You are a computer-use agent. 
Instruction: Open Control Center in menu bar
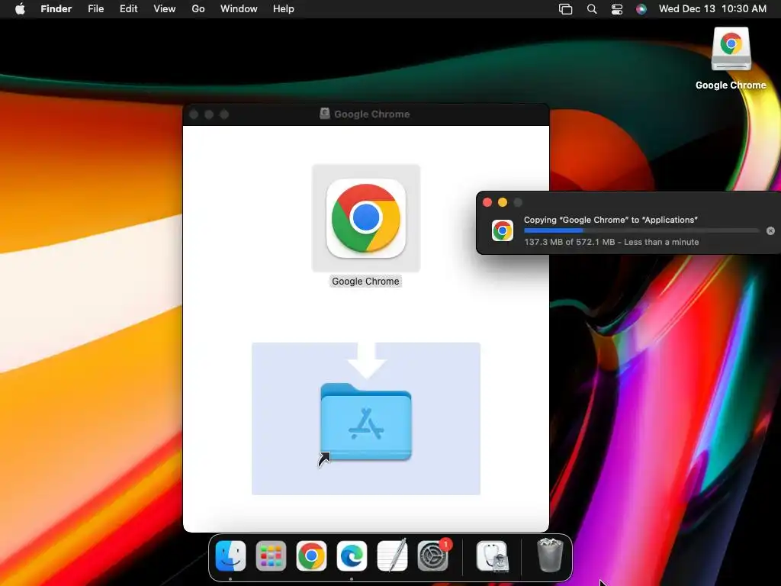pyautogui.click(x=616, y=9)
